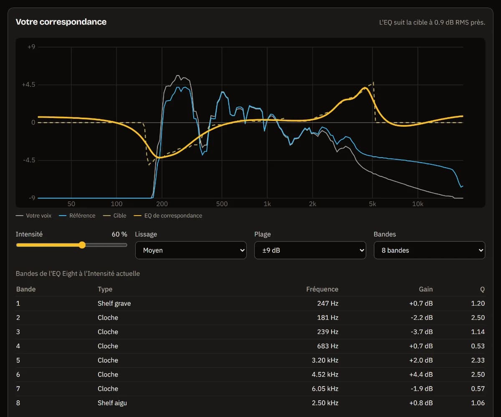
Task: Click the 1.20 Q value
Action: (478, 303)
